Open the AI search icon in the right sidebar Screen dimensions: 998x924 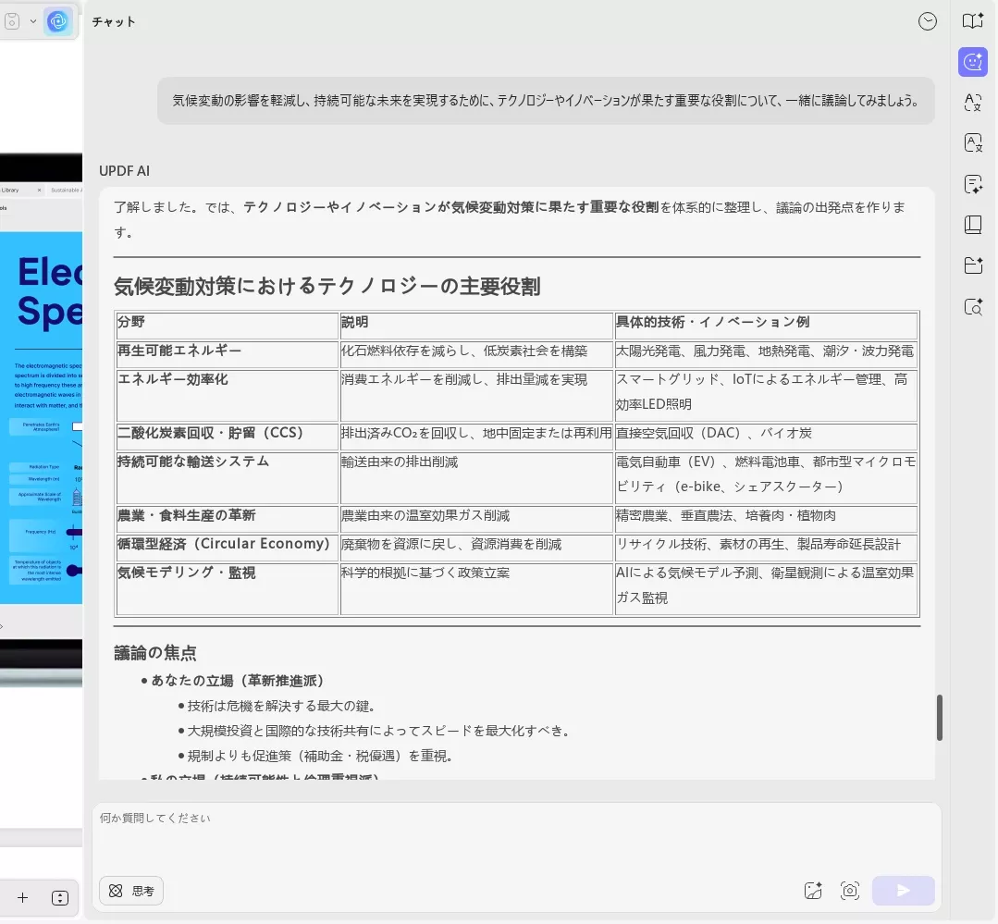pyautogui.click(x=972, y=307)
